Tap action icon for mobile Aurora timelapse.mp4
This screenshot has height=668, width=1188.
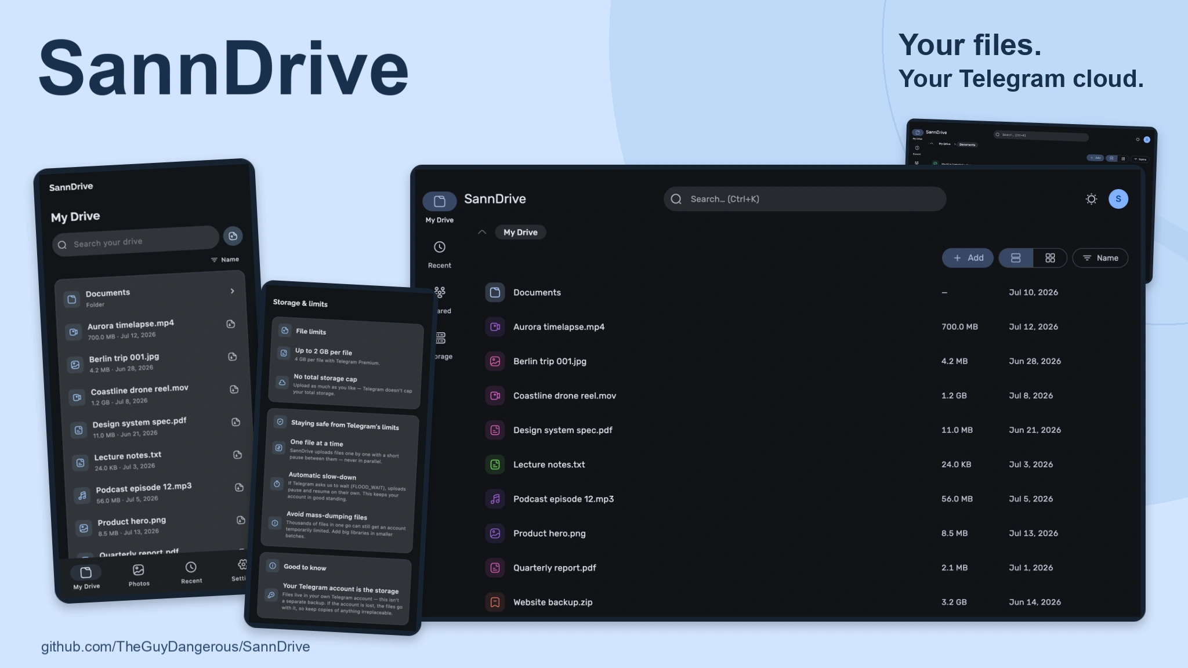pos(230,324)
